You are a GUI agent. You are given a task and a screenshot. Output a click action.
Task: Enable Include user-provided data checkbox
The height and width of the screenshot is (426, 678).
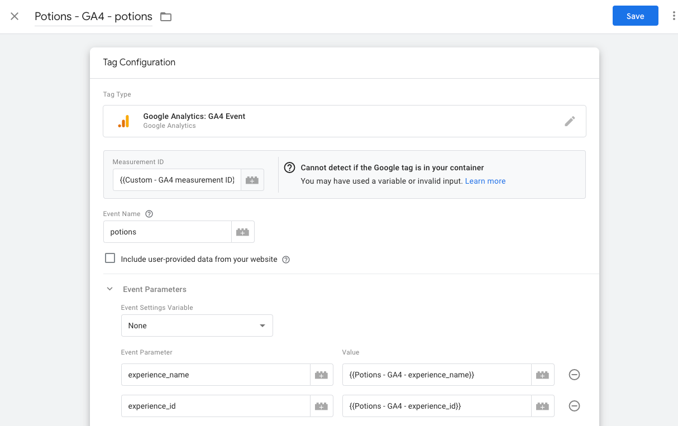pos(110,259)
